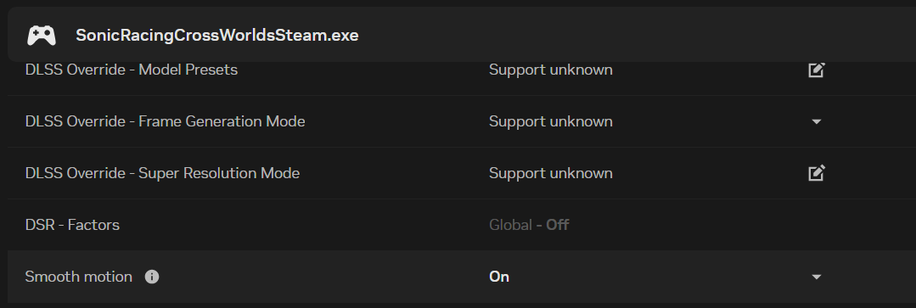Click Support unknown value for Model Presets
The image size is (916, 308).
click(551, 70)
